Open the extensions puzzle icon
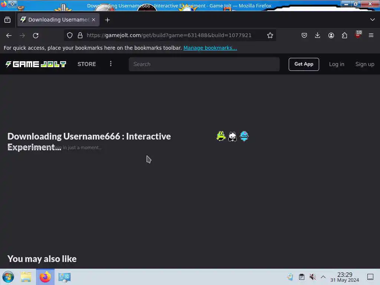380x285 pixels. [344, 35]
